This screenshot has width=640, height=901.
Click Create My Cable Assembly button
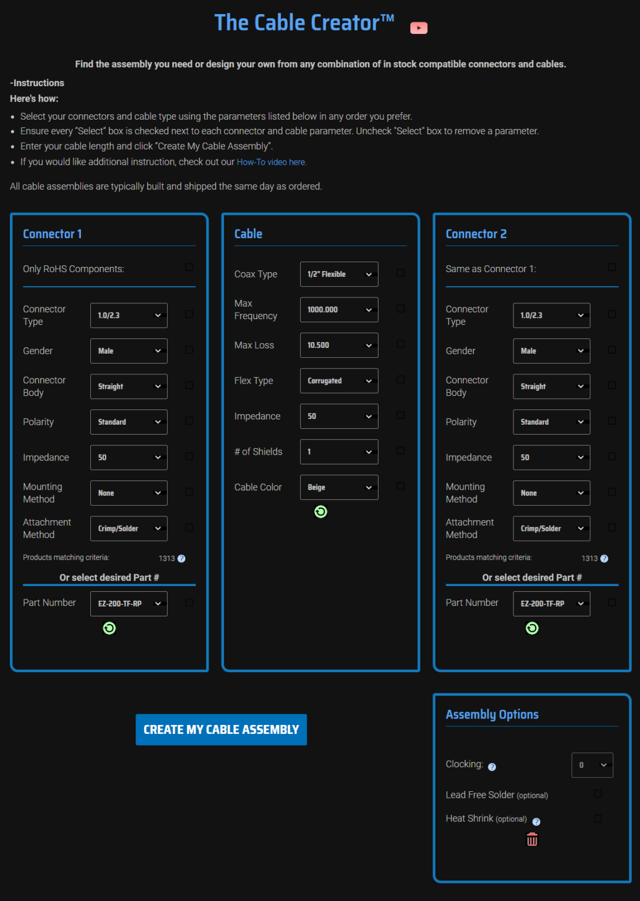[221, 729]
